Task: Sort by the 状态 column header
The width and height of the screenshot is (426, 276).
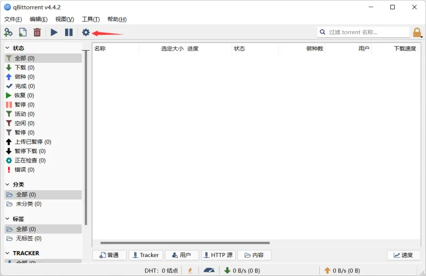Action: (x=255, y=49)
